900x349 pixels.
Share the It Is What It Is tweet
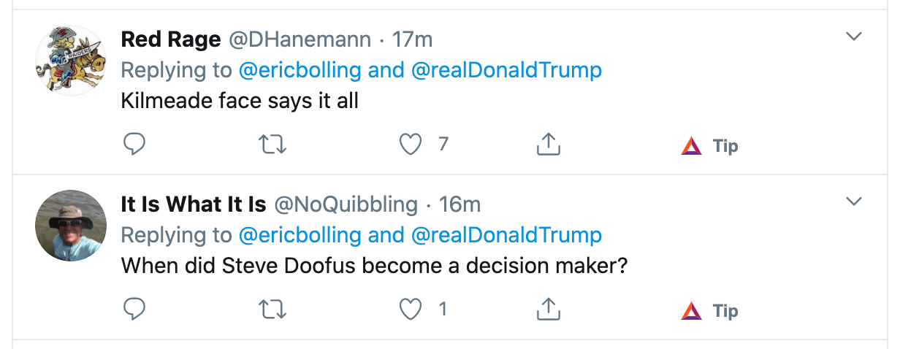548,310
